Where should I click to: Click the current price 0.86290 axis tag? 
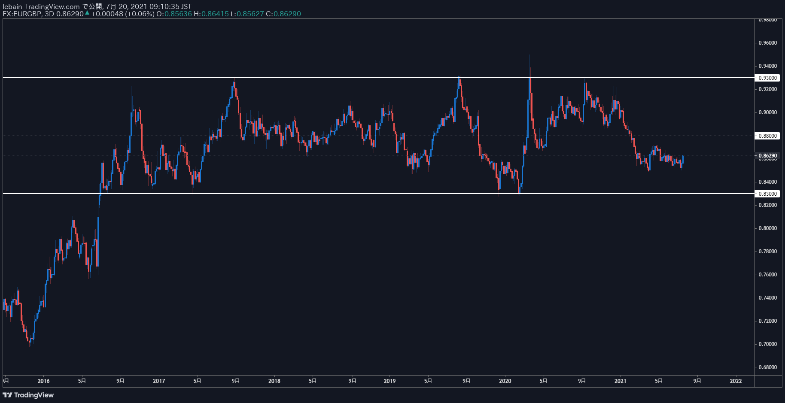pos(767,156)
